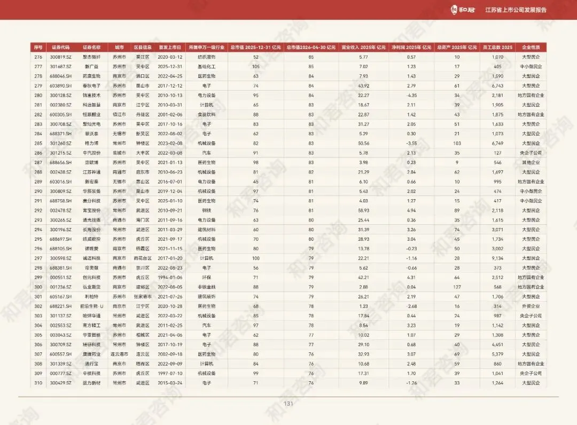
Task: Select company name 通行宝
Action: (92, 364)
